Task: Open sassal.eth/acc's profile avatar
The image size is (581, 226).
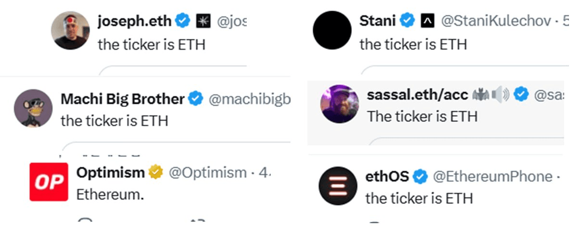Action: pyautogui.click(x=340, y=104)
